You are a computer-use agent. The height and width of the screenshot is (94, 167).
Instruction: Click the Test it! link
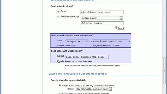click(x=121, y=28)
